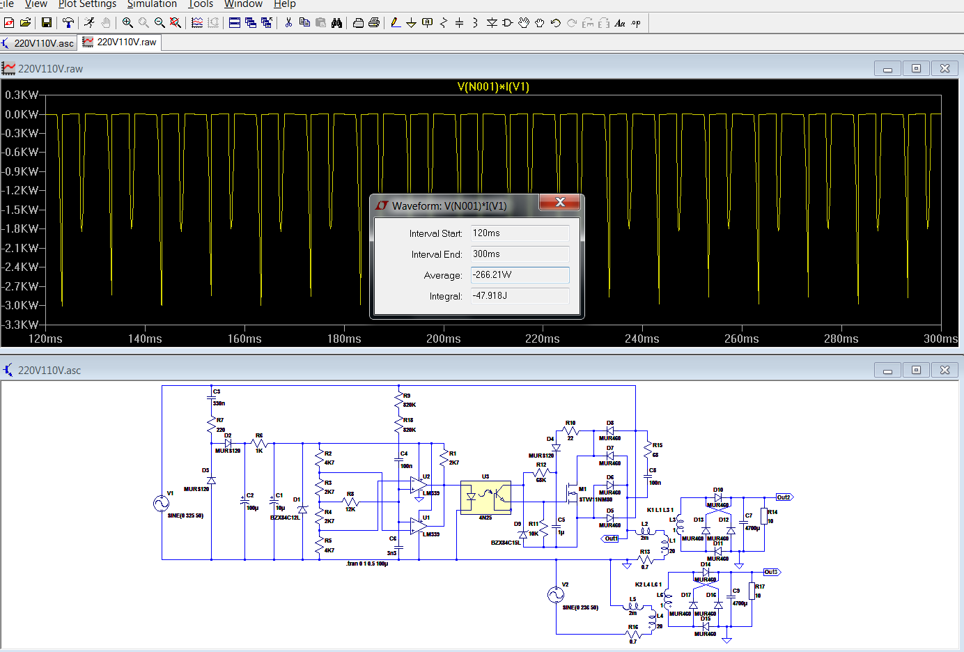Screen dimensions: 964x652
Task: Click the V1 sine voltage source symbol
Action: pyautogui.click(x=162, y=504)
